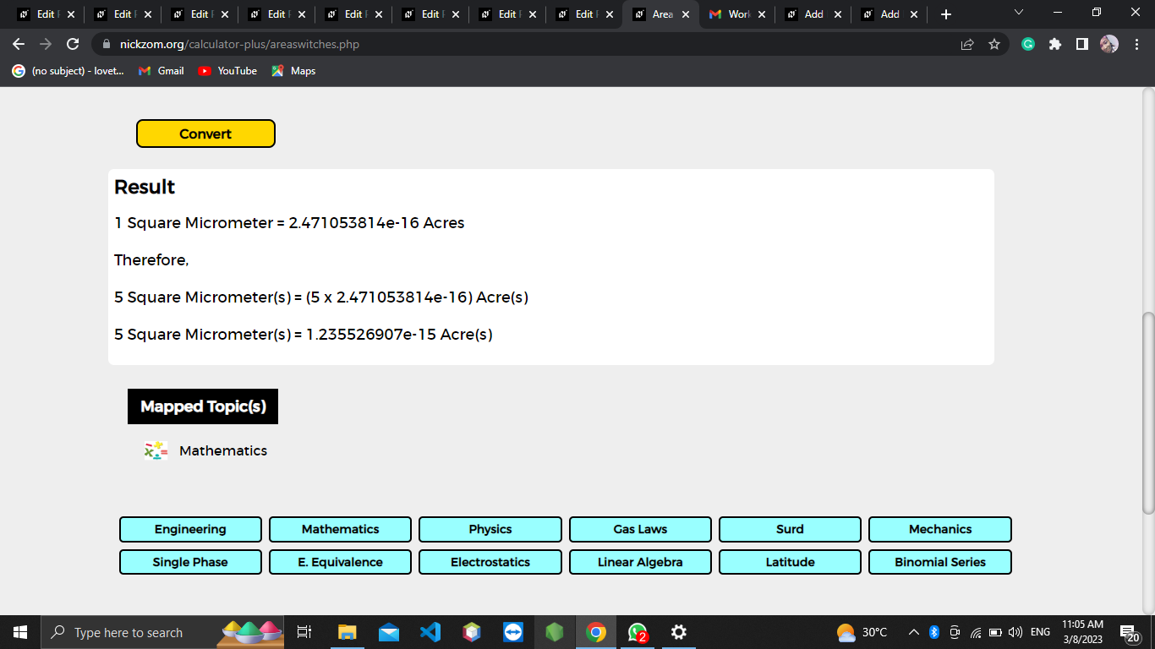Open WhatsApp from the taskbar

[638, 632]
